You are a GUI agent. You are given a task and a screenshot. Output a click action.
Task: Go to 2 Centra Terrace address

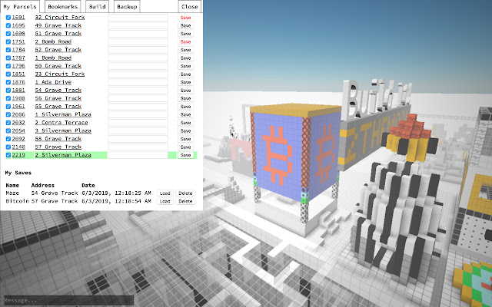(x=61, y=123)
